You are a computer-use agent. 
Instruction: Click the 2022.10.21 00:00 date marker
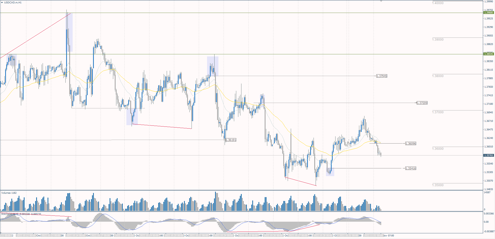coord(199,236)
